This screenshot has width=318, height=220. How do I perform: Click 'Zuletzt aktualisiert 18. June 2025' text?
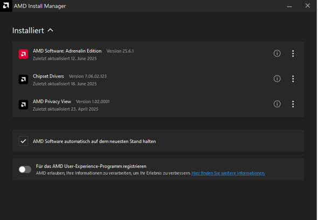(65, 84)
